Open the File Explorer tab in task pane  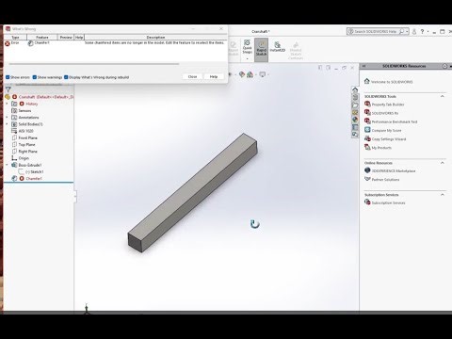355,105
